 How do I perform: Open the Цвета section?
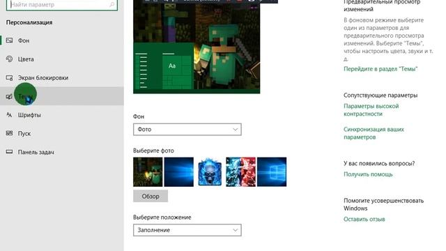(62, 59)
